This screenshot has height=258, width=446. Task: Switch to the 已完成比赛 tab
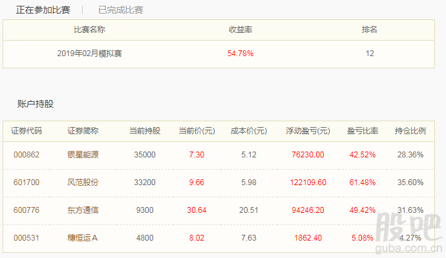pos(121,10)
